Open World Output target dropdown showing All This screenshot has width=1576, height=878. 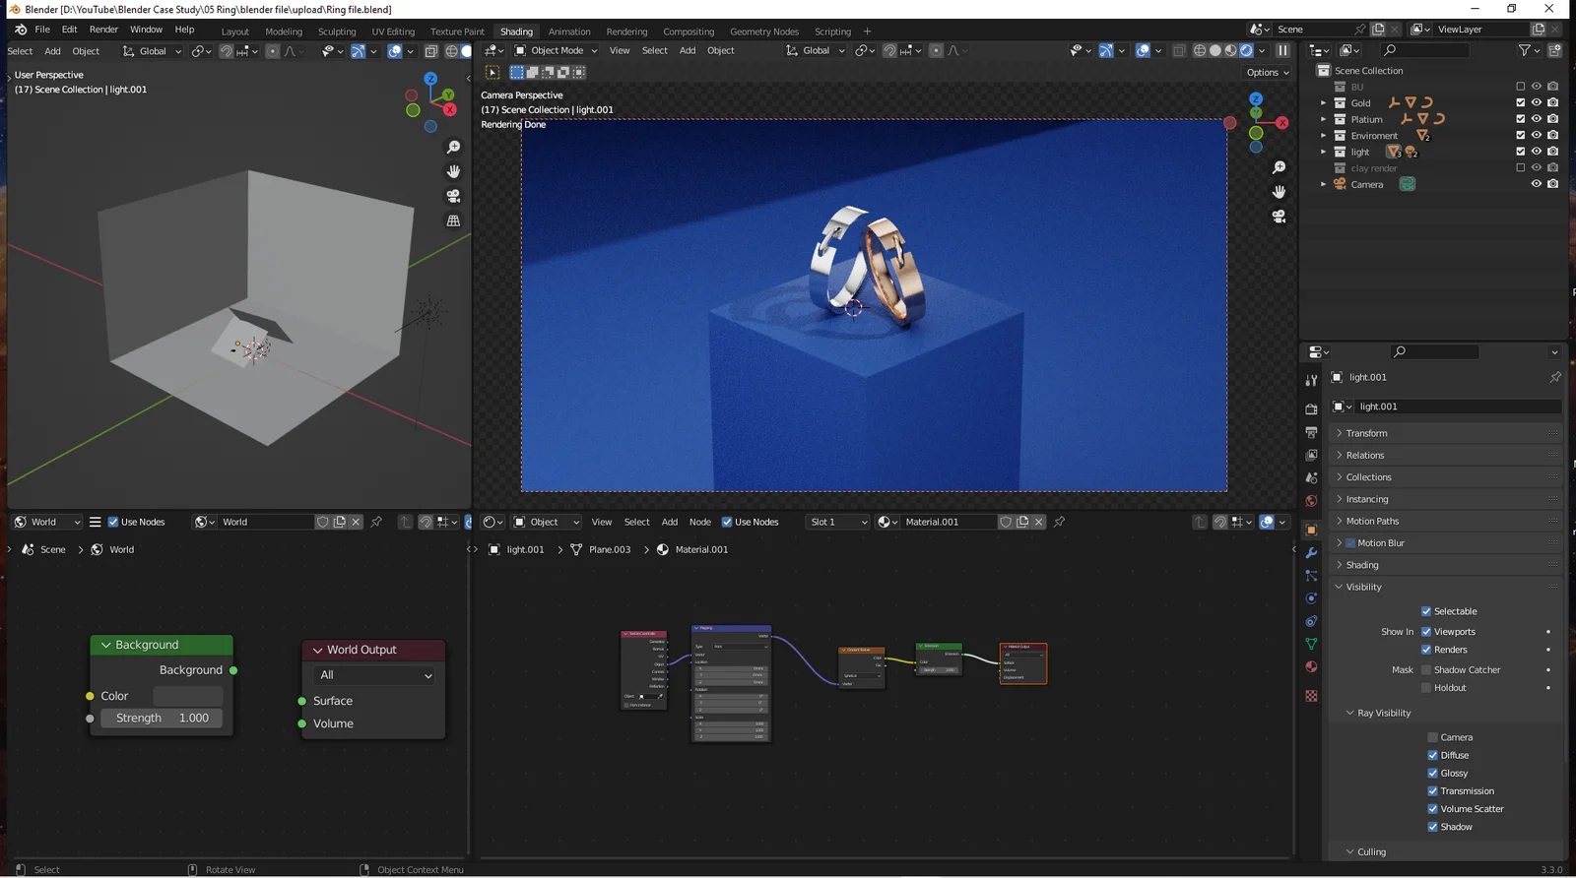374,675
